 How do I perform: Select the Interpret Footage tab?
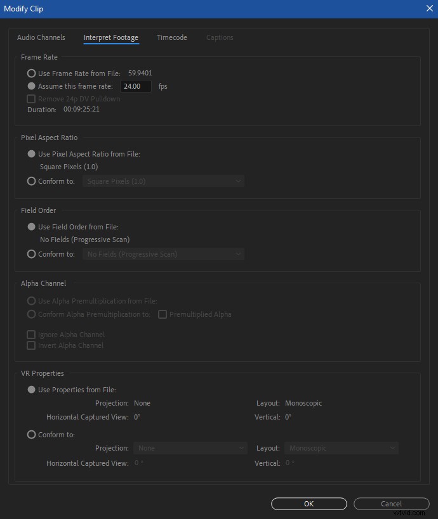tap(111, 37)
